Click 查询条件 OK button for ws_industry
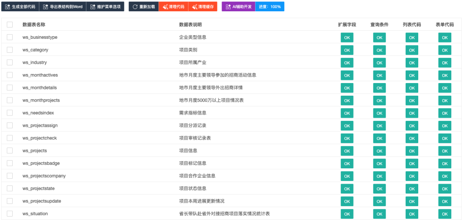 coord(379,63)
